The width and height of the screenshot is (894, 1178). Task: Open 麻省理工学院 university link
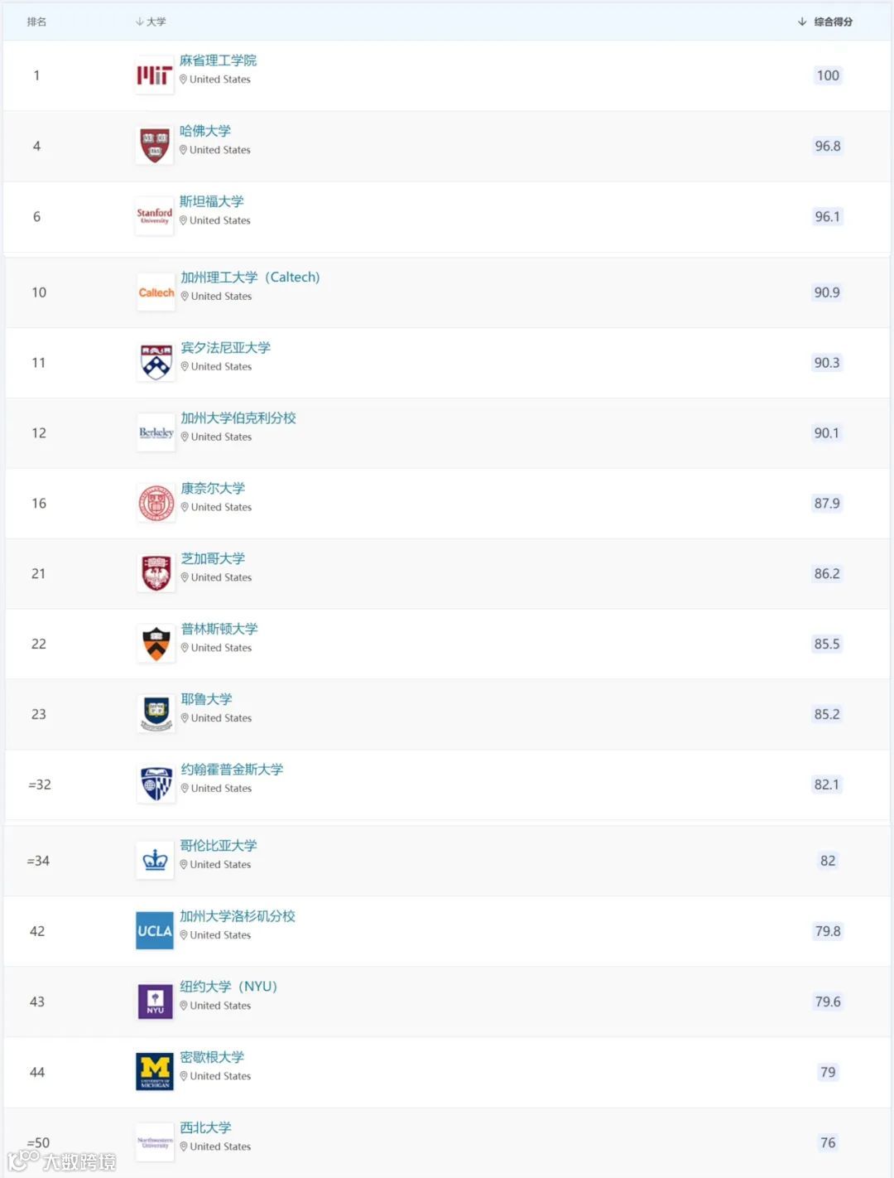pyautogui.click(x=218, y=60)
